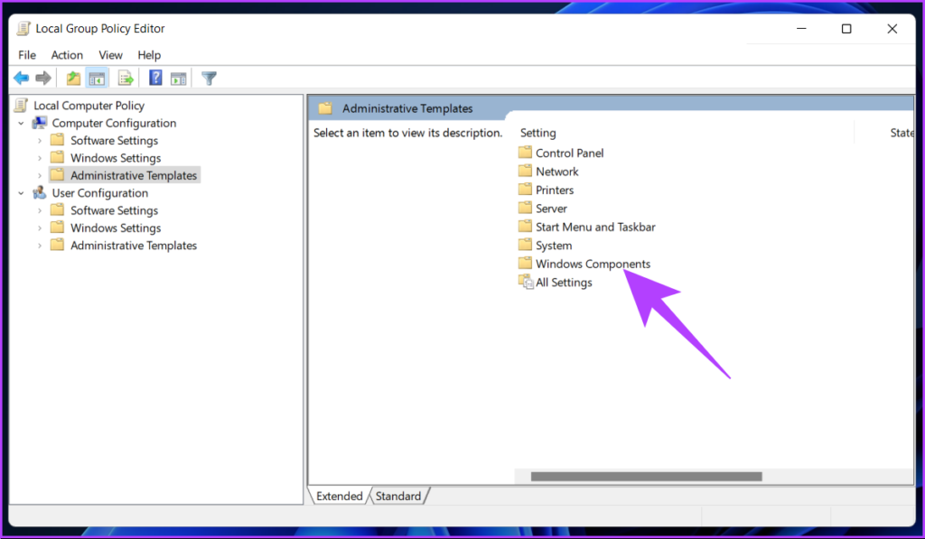
Task: Switch to the Standard tab
Action: pos(397,496)
